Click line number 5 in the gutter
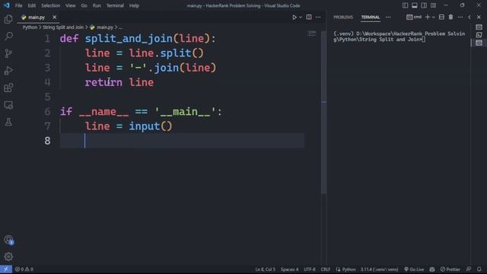The image size is (487, 274). pyautogui.click(x=47, y=97)
